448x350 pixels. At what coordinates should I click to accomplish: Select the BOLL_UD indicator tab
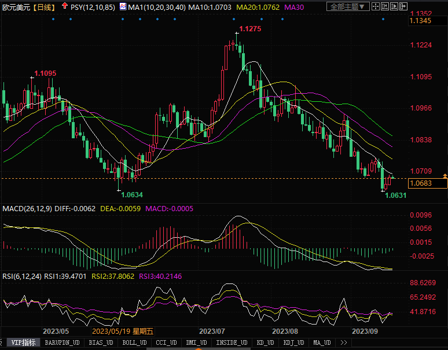coord(135,342)
